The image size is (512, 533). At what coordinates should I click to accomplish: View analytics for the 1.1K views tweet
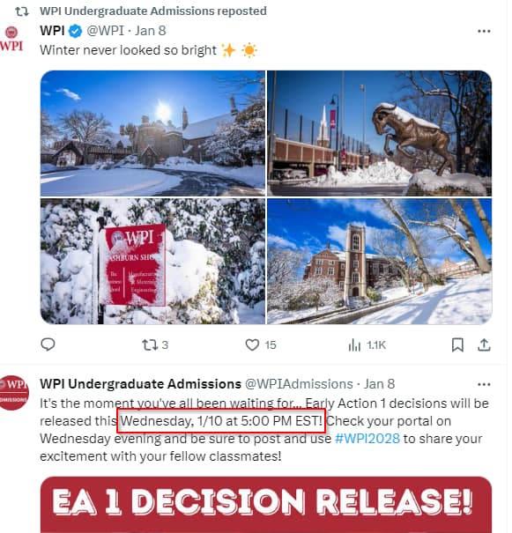tap(354, 345)
